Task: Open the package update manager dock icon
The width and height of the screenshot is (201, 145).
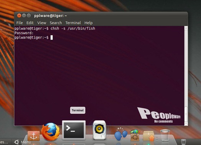Action: (x=149, y=136)
